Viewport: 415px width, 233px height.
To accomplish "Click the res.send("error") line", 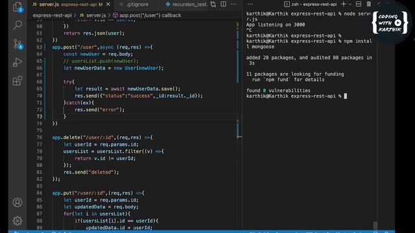I will (99, 109).
